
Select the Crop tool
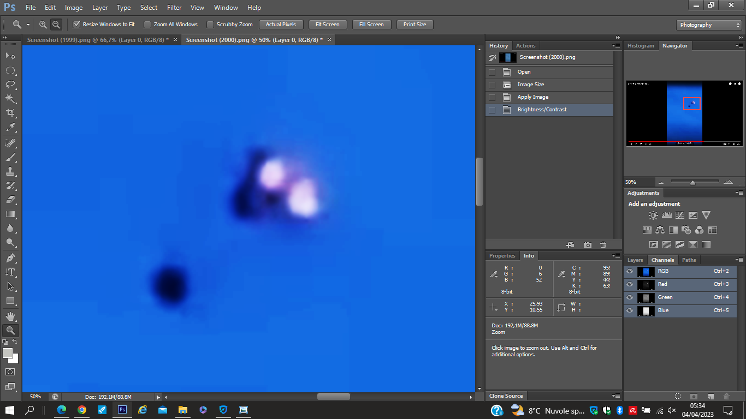click(10, 113)
